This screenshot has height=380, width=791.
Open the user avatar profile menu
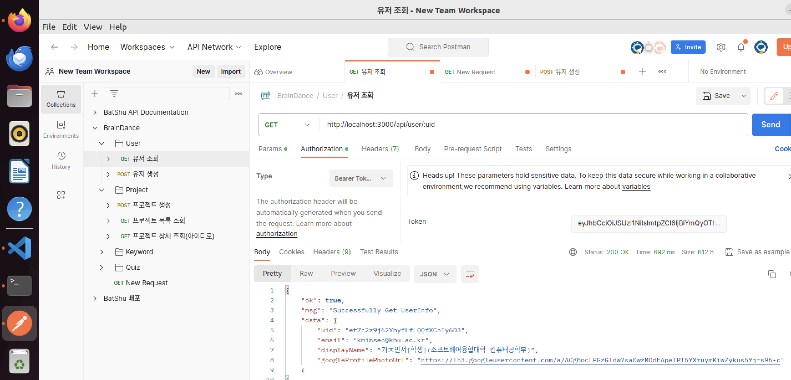761,47
